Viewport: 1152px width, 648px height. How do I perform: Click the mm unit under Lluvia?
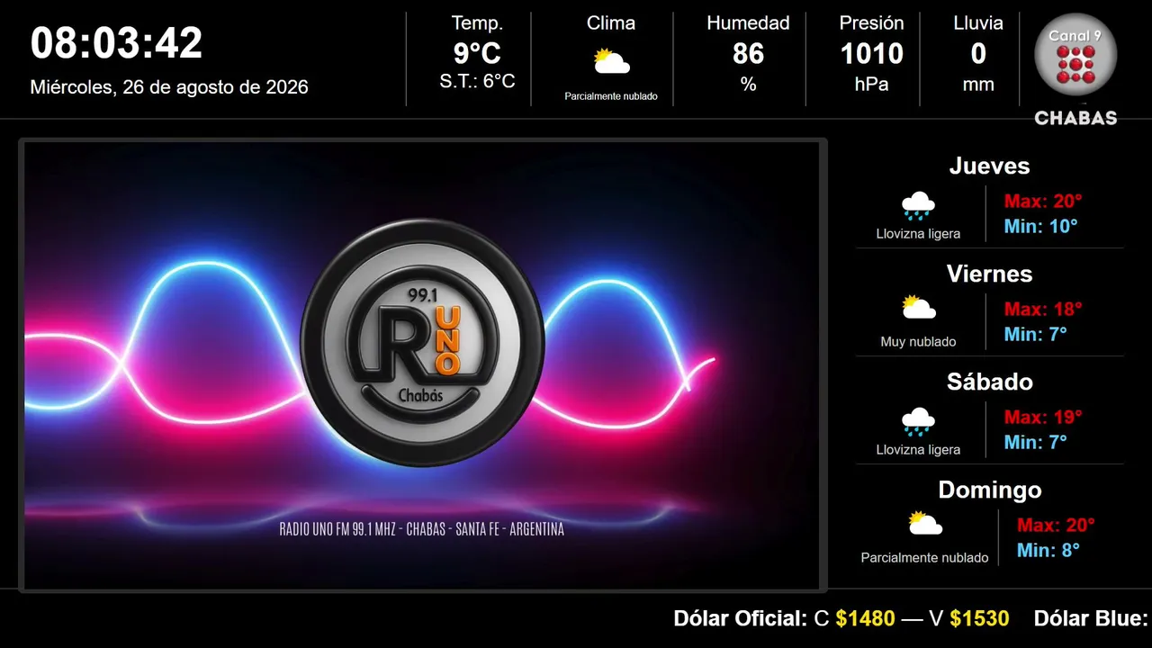coord(978,85)
